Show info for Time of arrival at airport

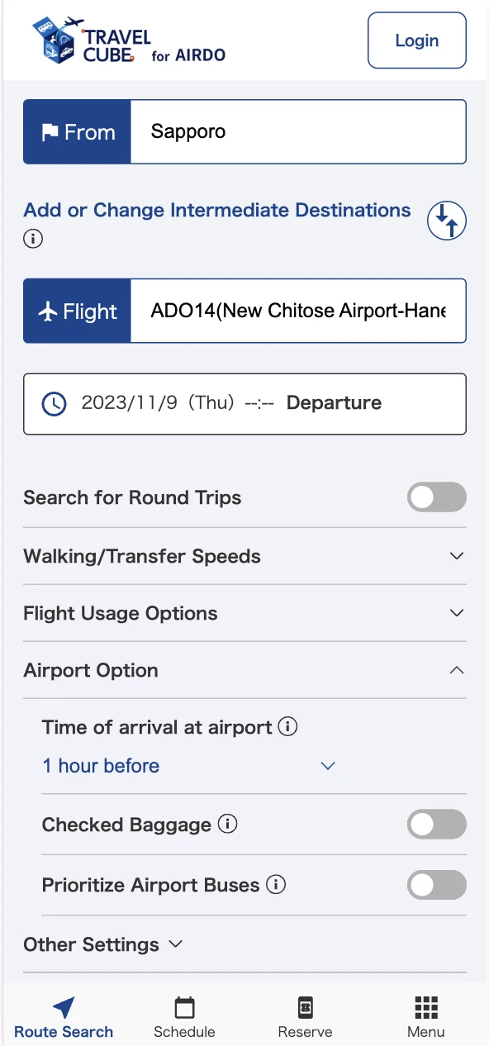(287, 727)
